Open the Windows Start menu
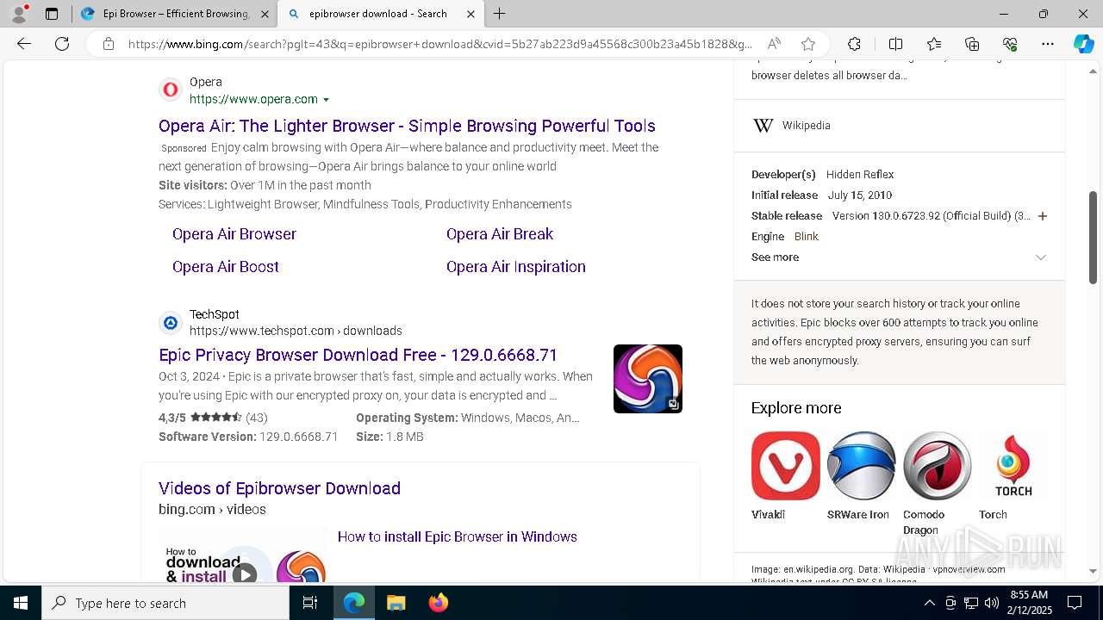Viewport: 1103px width, 620px height. coord(21,603)
